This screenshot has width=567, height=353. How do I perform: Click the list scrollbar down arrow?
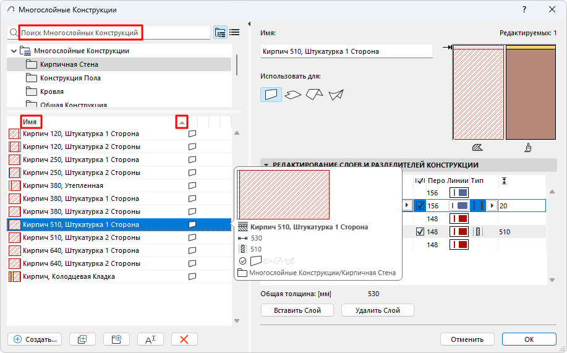(x=237, y=321)
